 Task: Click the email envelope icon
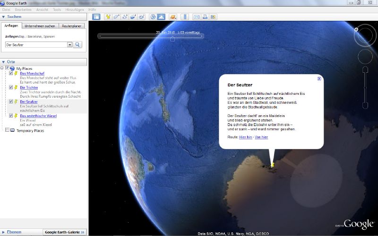point(197,17)
